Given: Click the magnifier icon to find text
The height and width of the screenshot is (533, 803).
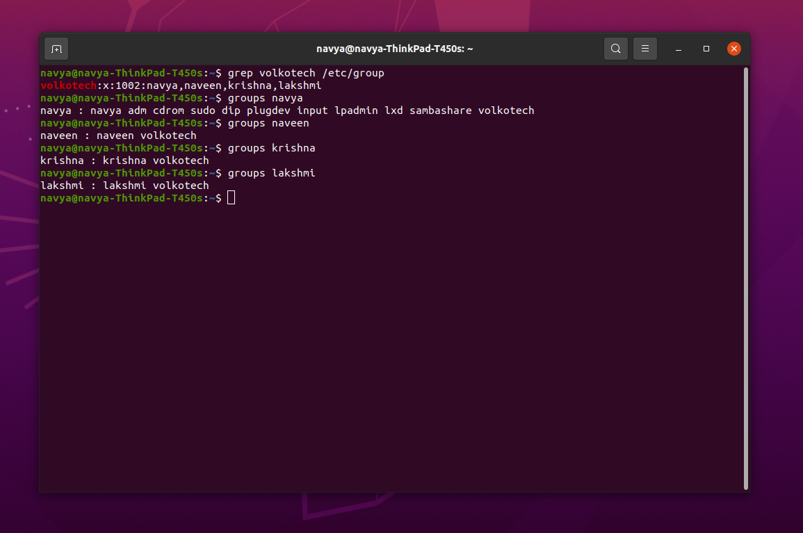Looking at the screenshot, I should (615, 49).
